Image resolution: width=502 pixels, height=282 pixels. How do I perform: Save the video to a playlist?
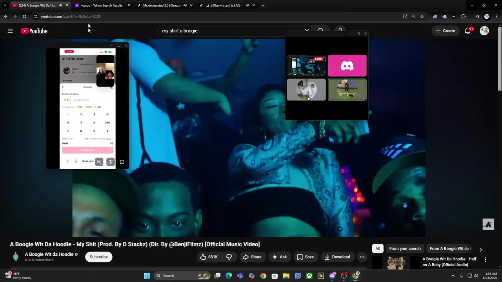[x=306, y=257]
